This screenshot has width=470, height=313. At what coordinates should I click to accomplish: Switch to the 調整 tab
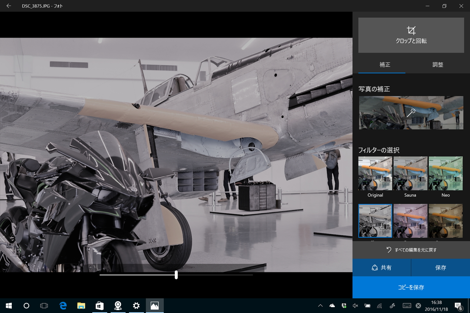[x=438, y=65]
